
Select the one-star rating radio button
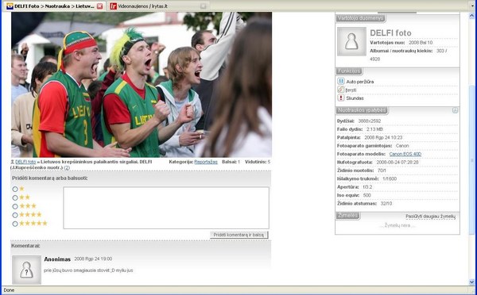pyautogui.click(x=15, y=189)
